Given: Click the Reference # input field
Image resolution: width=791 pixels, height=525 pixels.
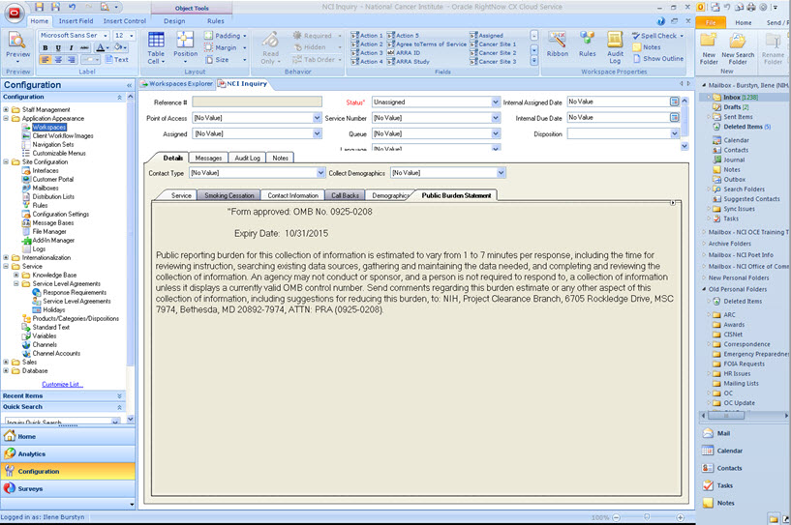Looking at the screenshot, I should coord(256,102).
